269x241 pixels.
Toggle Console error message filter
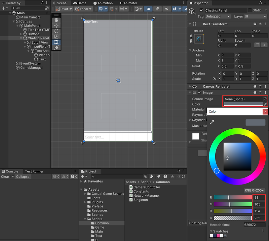tap(74, 176)
